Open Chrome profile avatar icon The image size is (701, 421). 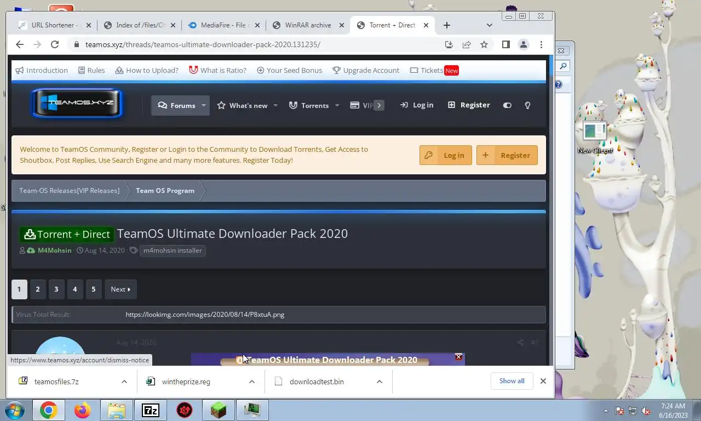tap(524, 44)
